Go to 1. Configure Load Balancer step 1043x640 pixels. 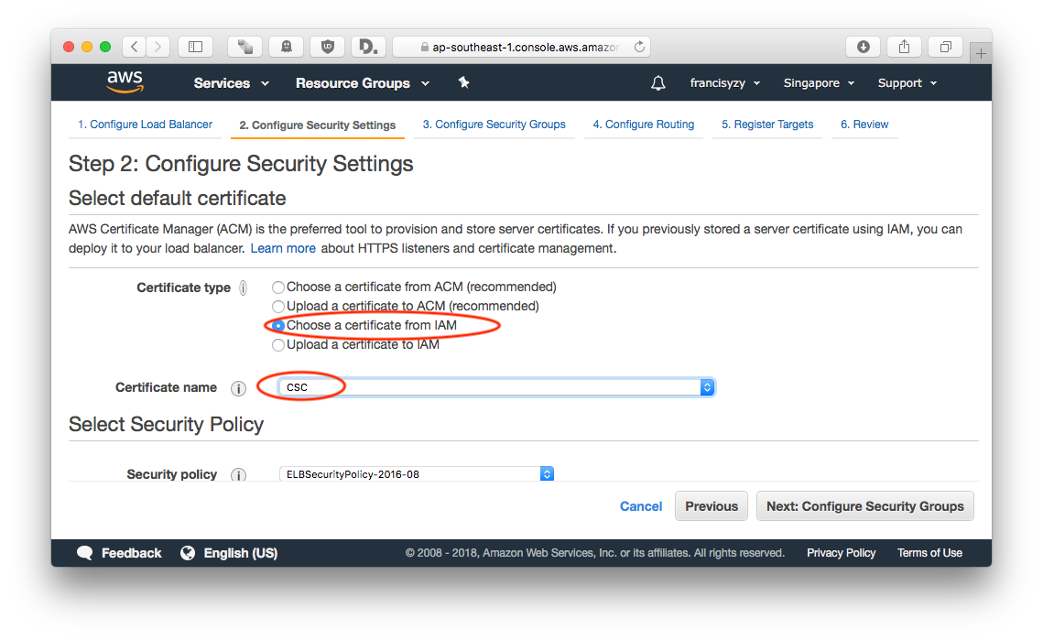[x=145, y=125]
